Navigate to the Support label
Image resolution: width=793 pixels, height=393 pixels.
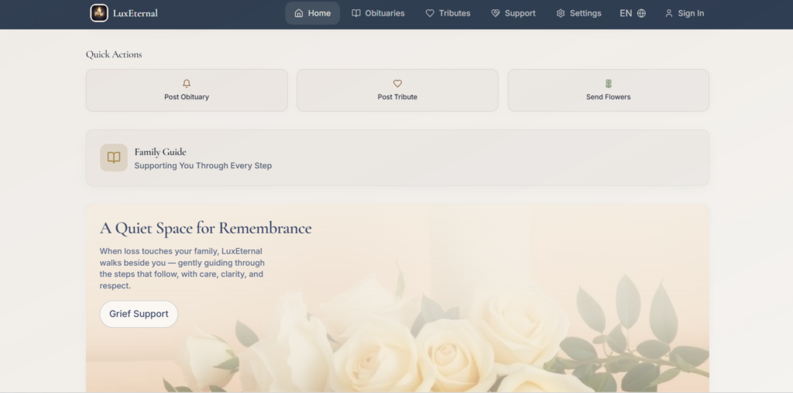[x=520, y=13]
